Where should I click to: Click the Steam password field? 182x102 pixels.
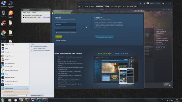(x=66, y=30)
